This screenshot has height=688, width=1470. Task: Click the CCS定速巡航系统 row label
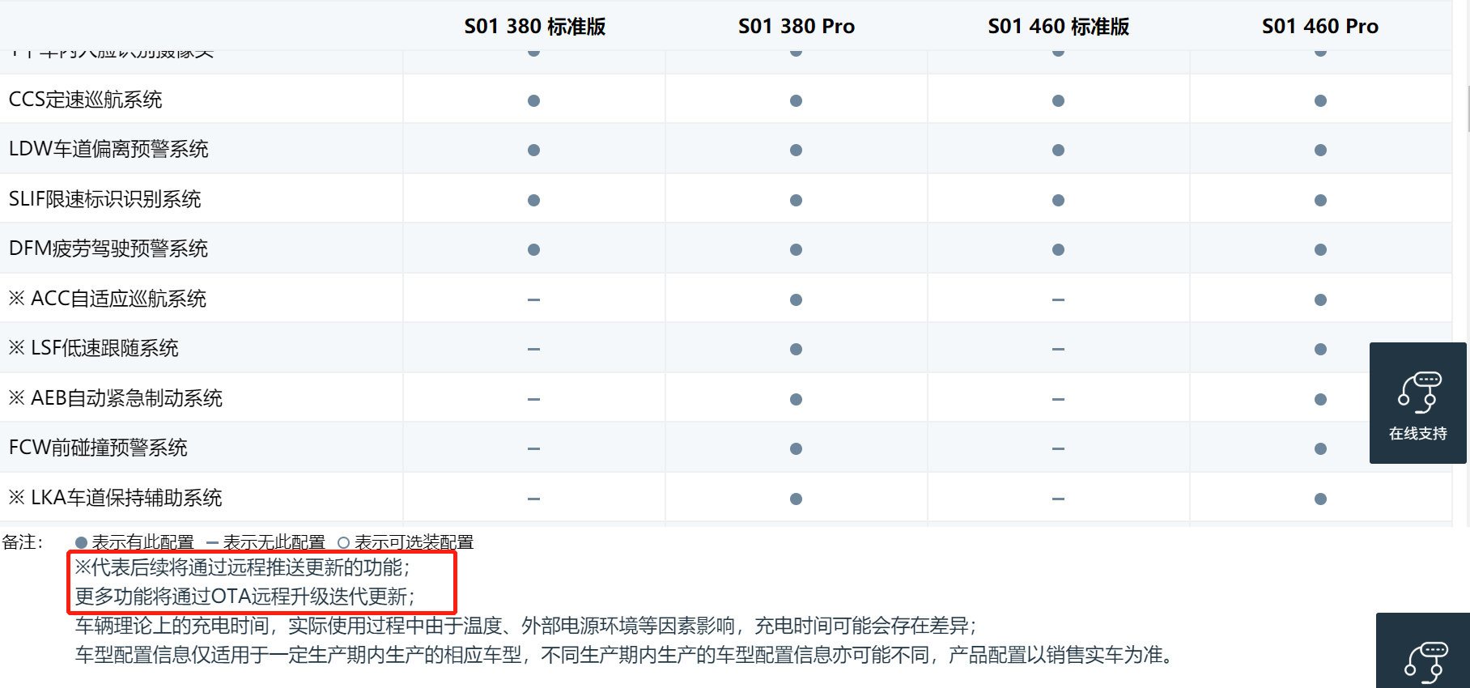coord(85,100)
